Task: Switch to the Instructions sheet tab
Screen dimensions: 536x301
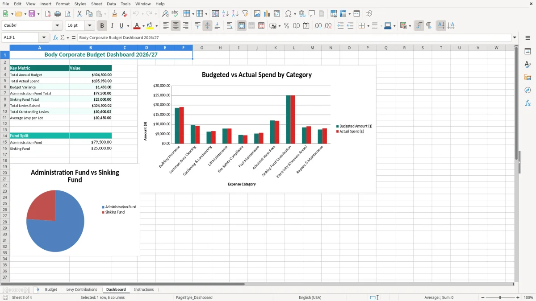Action: coord(144,289)
